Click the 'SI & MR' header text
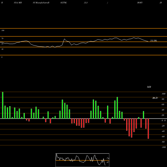Screen dimensions: 167x167 18,3
